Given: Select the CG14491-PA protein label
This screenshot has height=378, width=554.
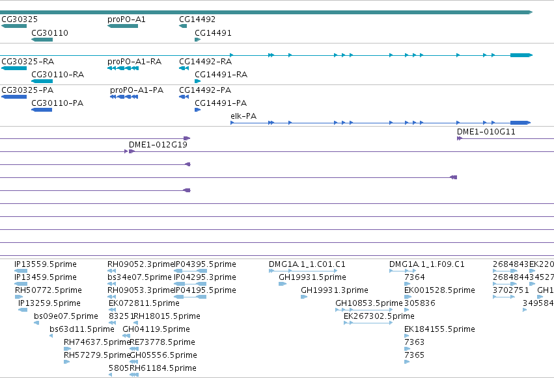Looking at the screenshot, I should pyautogui.click(x=221, y=103).
